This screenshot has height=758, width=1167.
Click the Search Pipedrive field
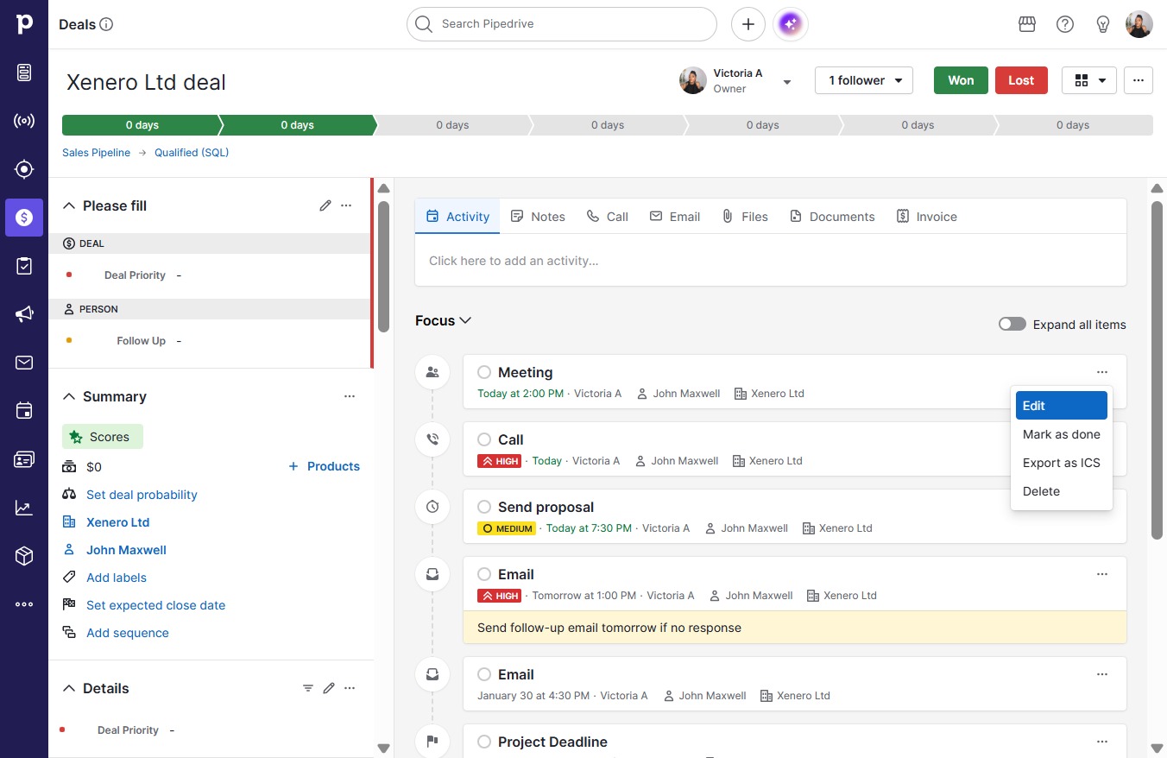click(562, 24)
